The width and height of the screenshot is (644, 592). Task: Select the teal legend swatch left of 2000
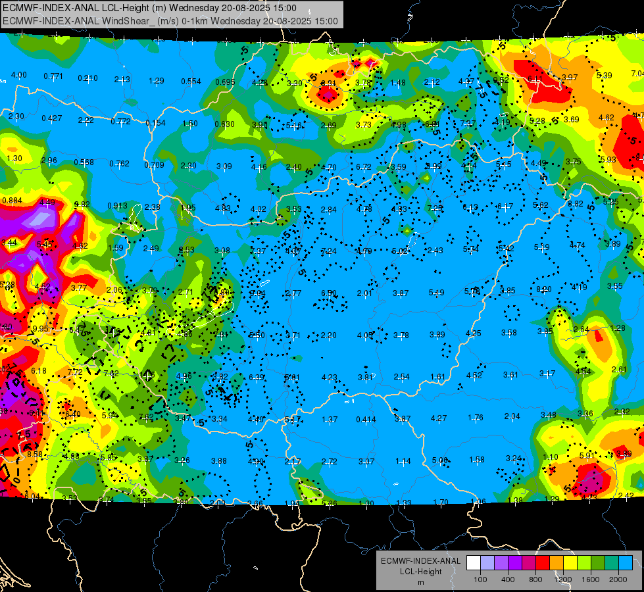click(612, 563)
